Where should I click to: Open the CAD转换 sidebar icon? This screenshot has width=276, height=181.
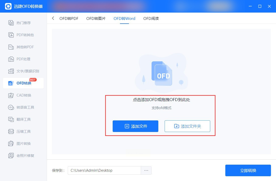pos(11,95)
